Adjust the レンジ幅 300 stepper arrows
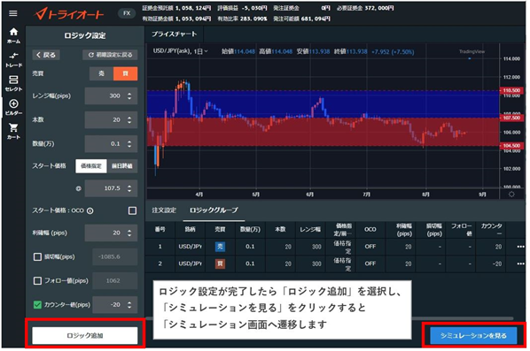Image resolution: width=530 pixels, height=351 pixels. (x=129, y=95)
